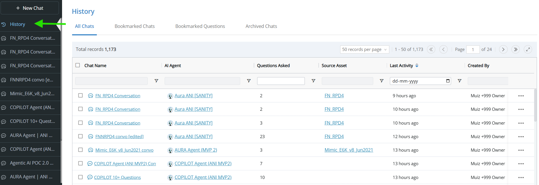Click the Chat Name filter field
The width and height of the screenshot is (539, 185).
(111, 81)
